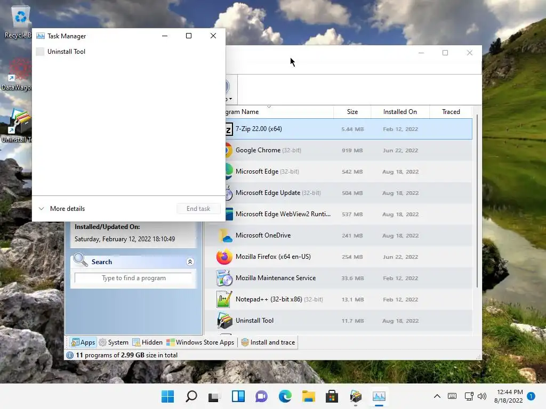This screenshot has width=546, height=409.
Task: Open the touch keyboard tray icon
Action: [x=452, y=396]
